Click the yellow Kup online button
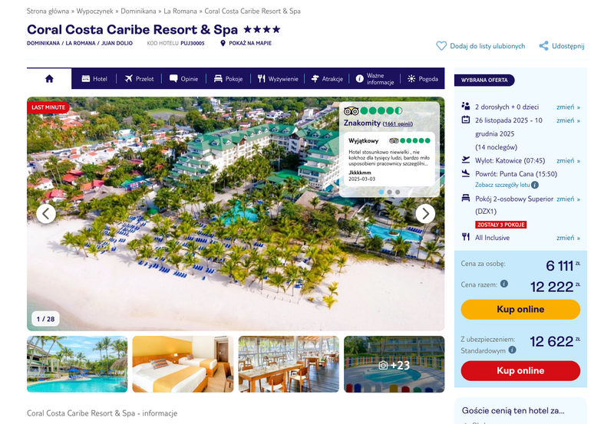The image size is (614, 424). (x=520, y=310)
